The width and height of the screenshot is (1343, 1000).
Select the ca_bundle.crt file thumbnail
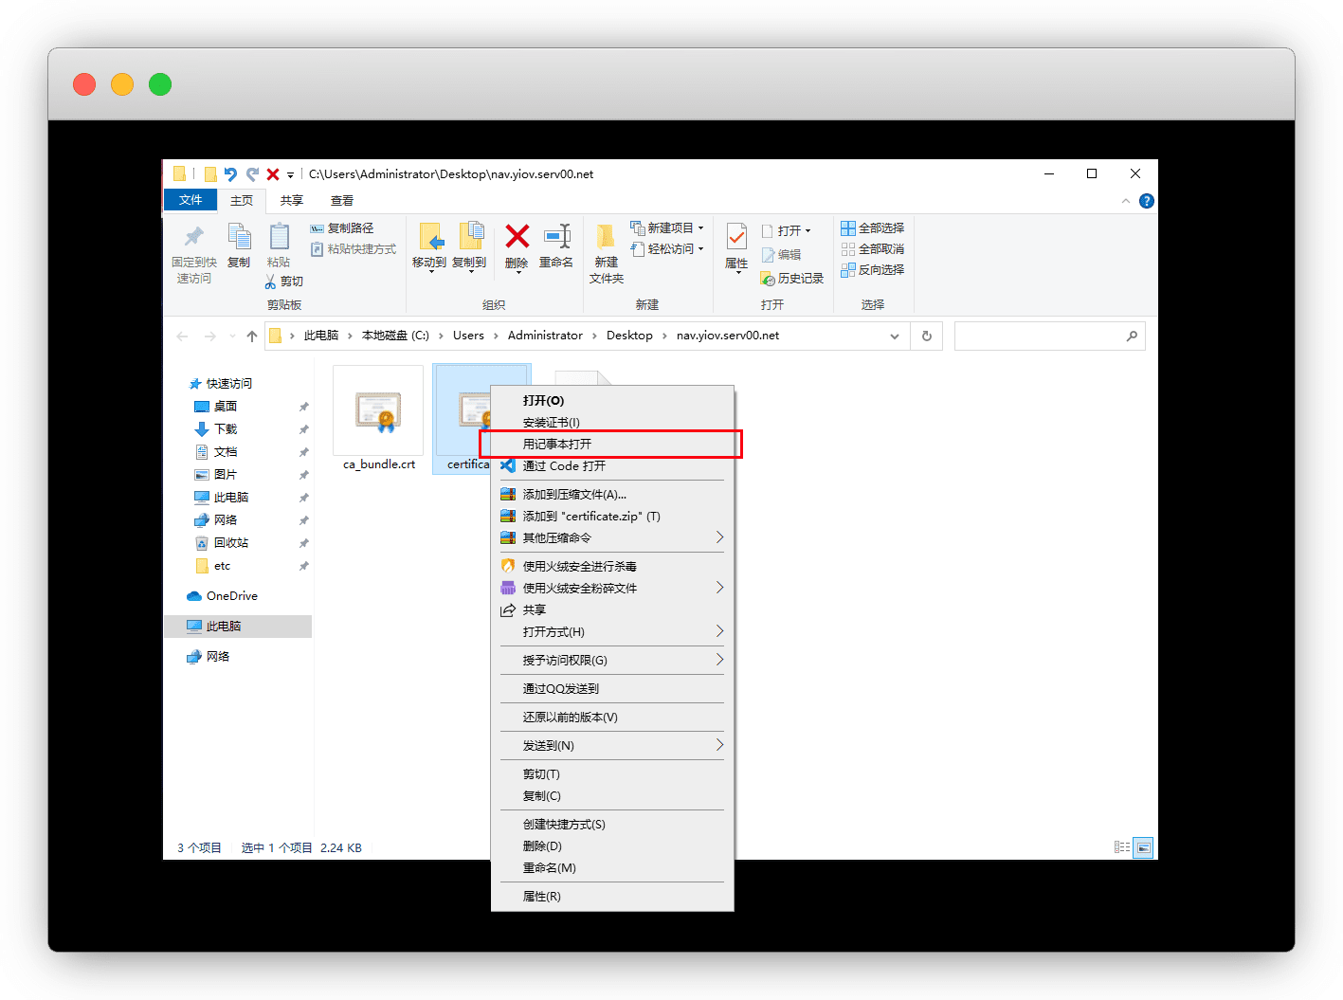click(378, 412)
